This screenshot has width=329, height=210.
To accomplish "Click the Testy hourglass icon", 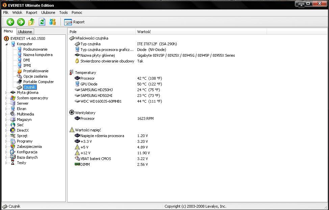I will (13, 163).
